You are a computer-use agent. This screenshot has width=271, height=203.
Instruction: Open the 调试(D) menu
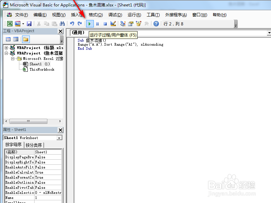click(115, 15)
